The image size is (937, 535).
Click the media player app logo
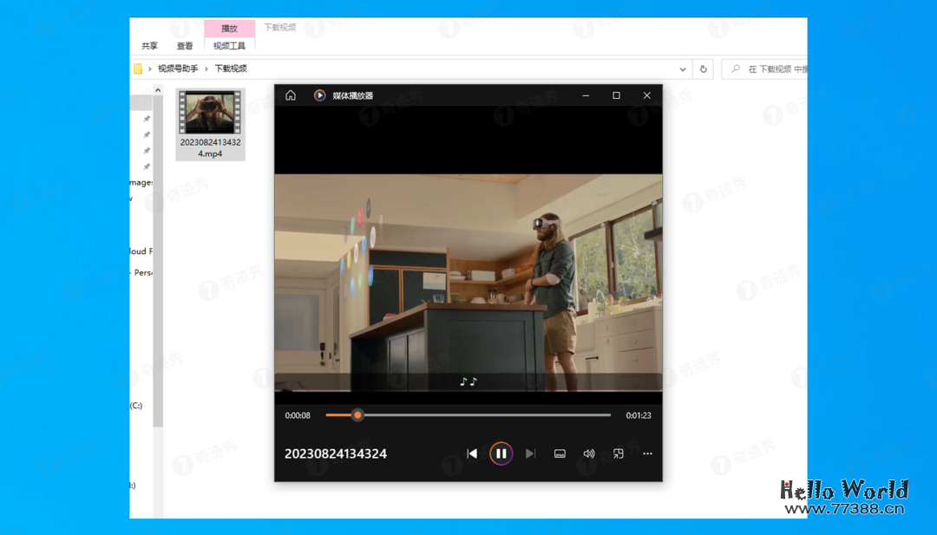point(319,95)
